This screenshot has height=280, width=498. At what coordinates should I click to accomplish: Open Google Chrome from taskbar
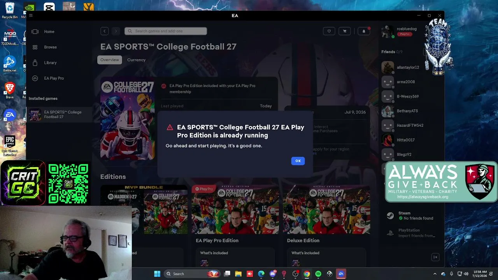point(307,274)
